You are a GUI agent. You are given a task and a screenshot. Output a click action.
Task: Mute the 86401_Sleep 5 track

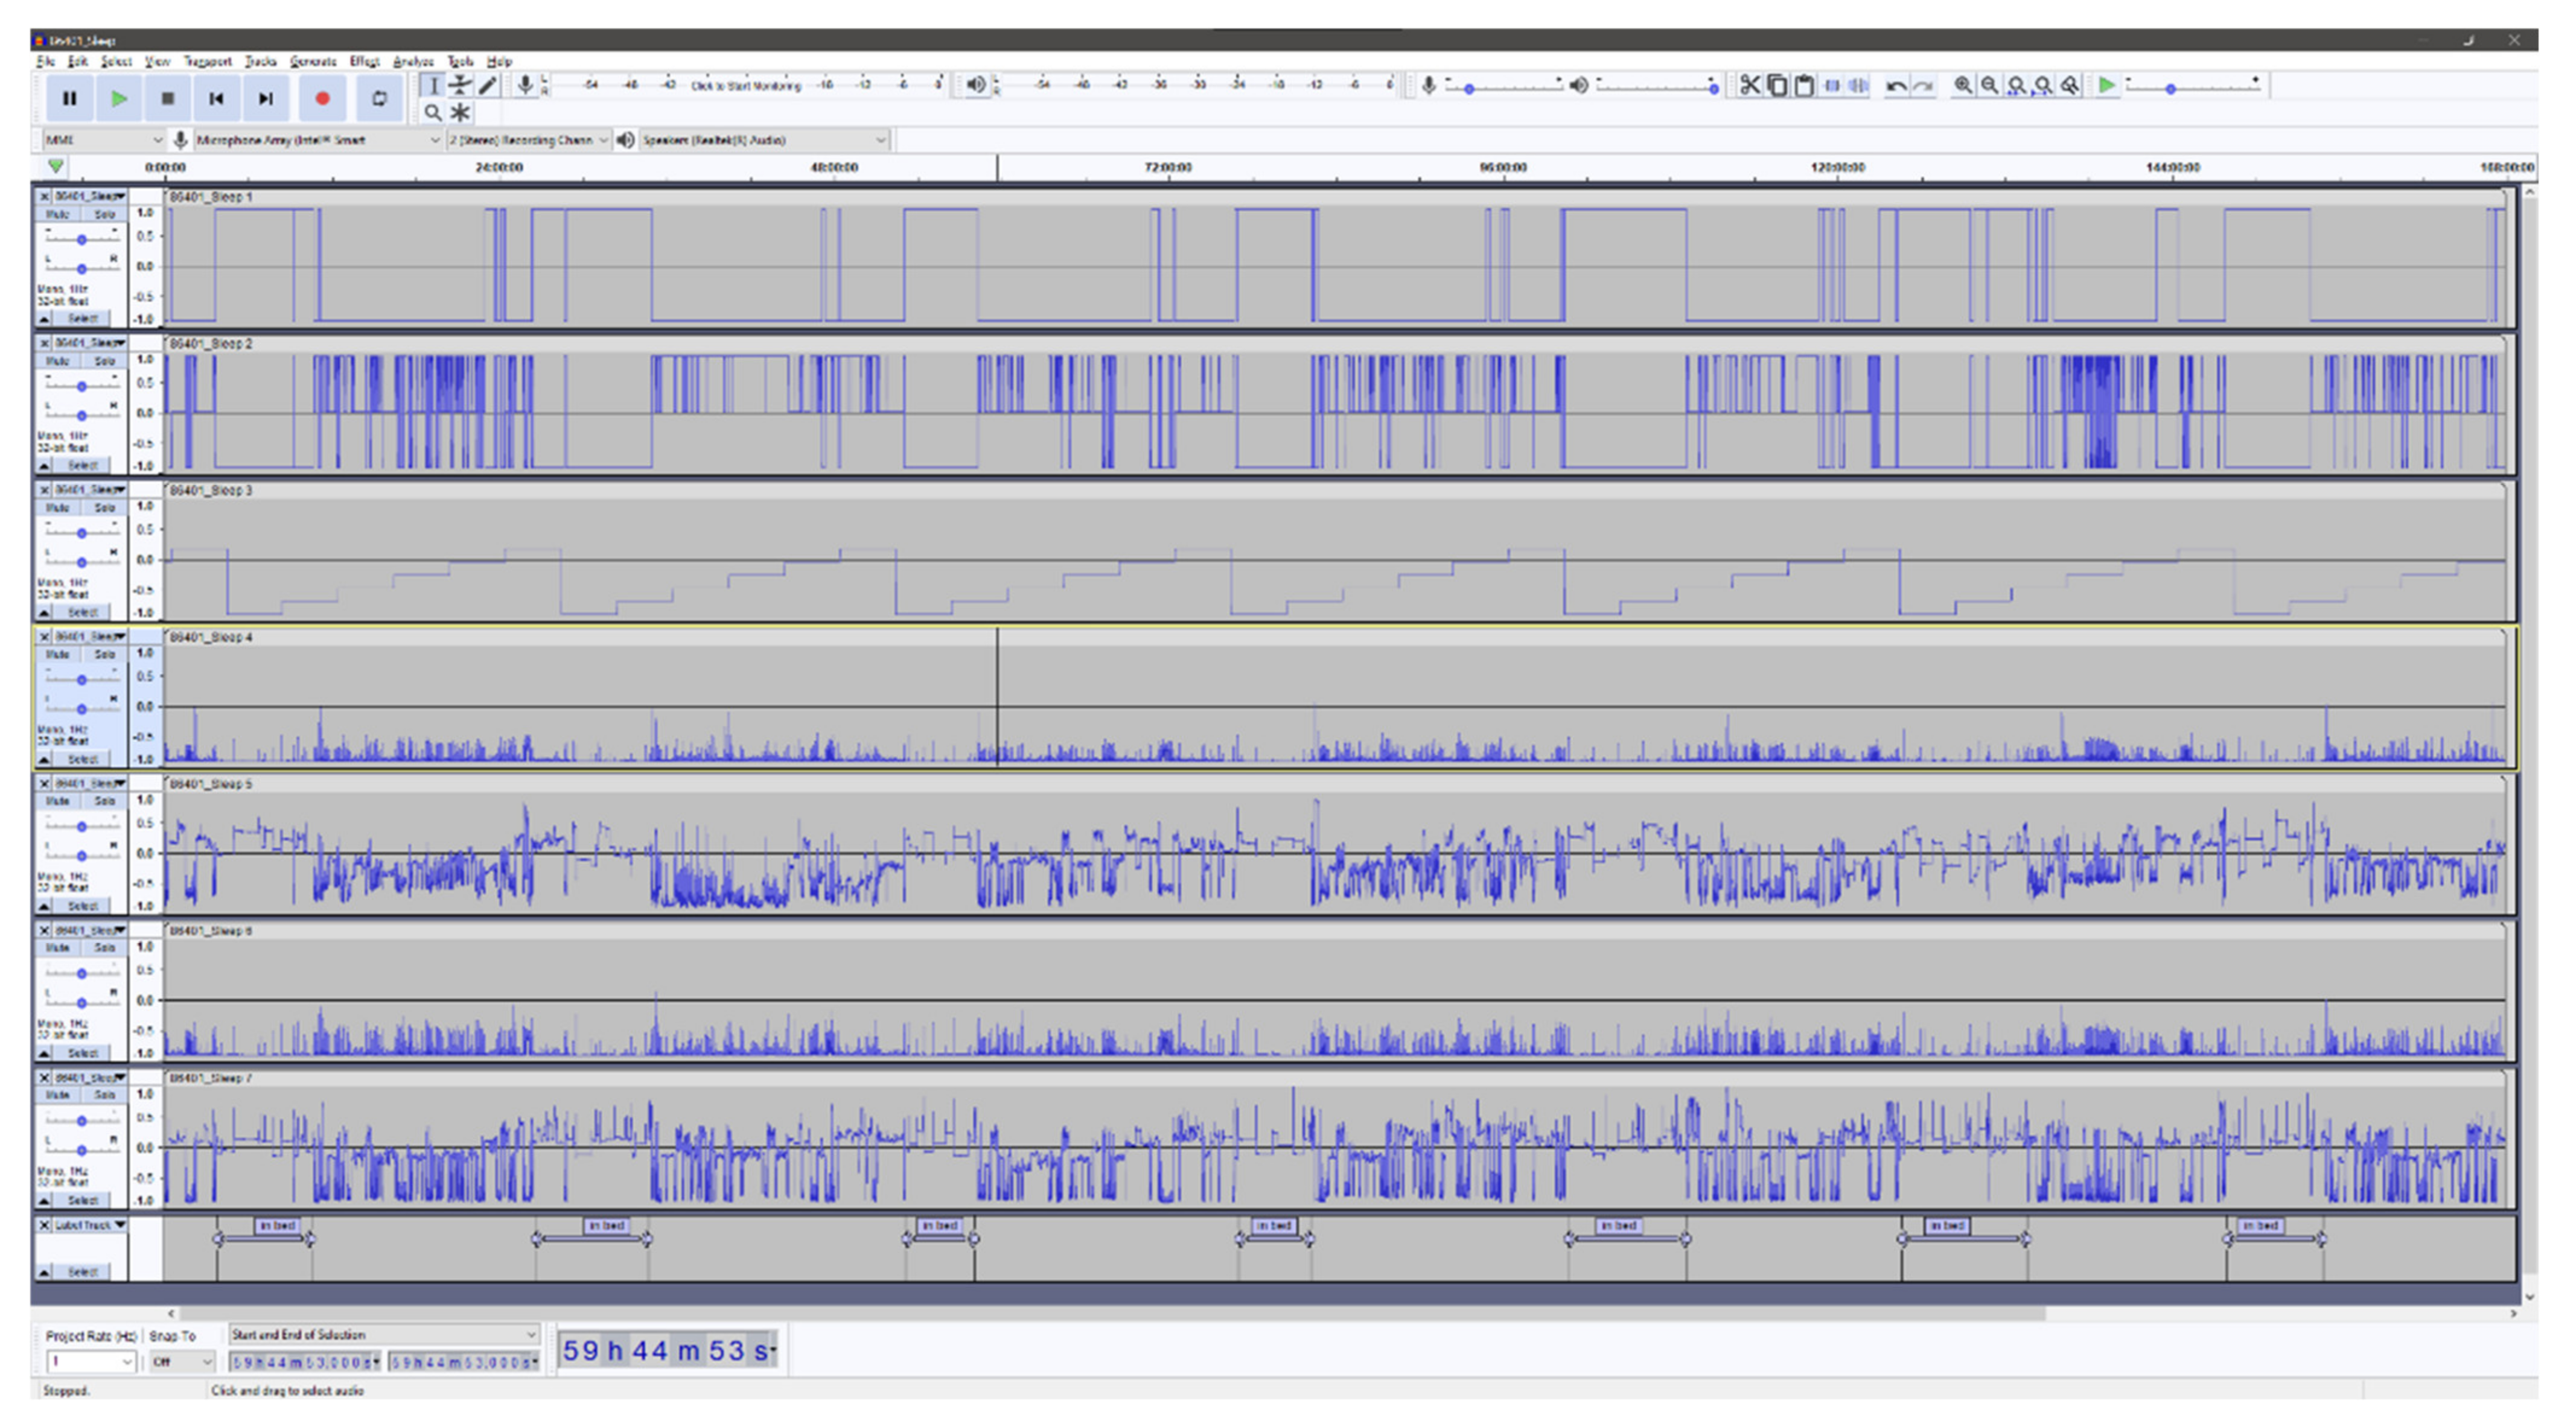58,801
